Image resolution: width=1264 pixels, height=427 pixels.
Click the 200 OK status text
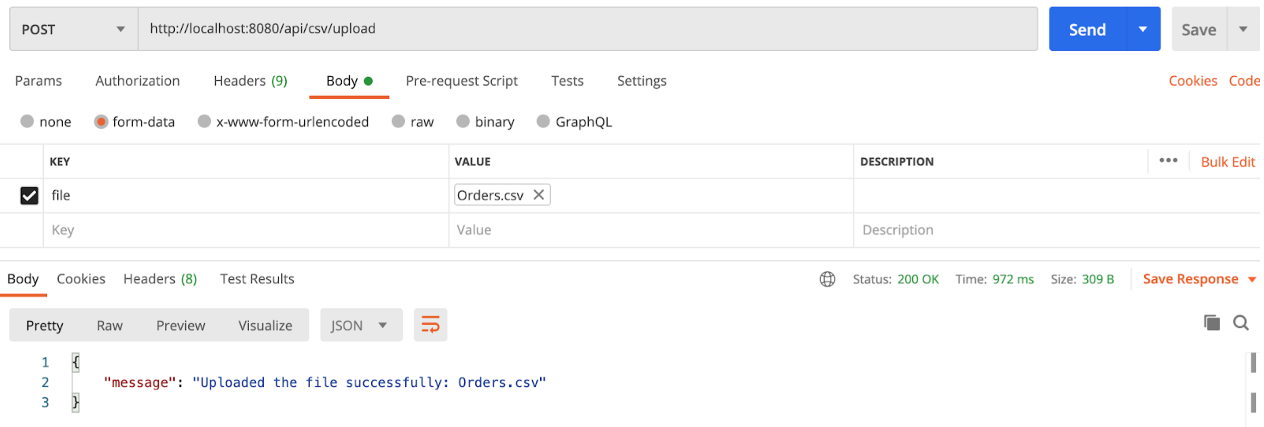click(x=918, y=280)
